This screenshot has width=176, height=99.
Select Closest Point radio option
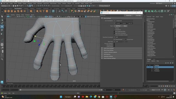[x=126, y=40]
